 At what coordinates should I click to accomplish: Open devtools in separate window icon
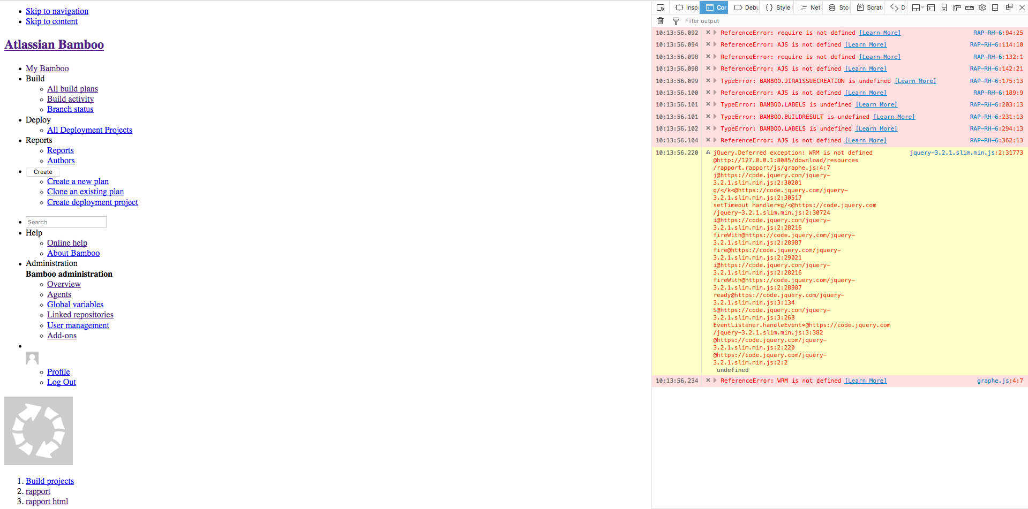click(x=1009, y=7)
